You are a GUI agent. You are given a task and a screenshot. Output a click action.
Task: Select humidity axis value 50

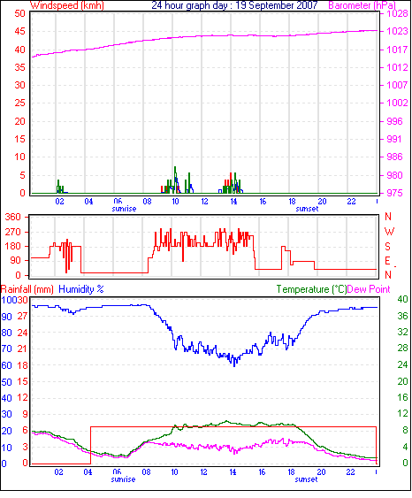tap(7, 382)
